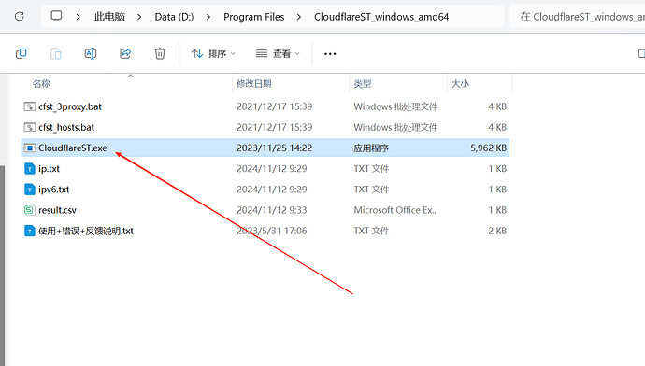This screenshot has width=645, height=366.
Task: Click the Refresh icon in the address bar
Action: tap(20, 17)
